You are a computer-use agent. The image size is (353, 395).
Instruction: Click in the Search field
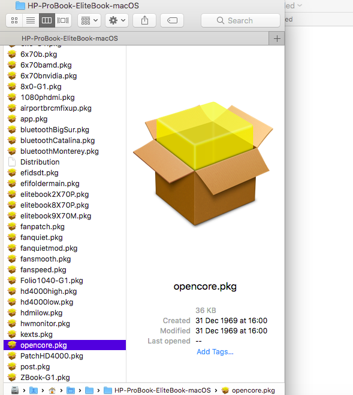240,20
